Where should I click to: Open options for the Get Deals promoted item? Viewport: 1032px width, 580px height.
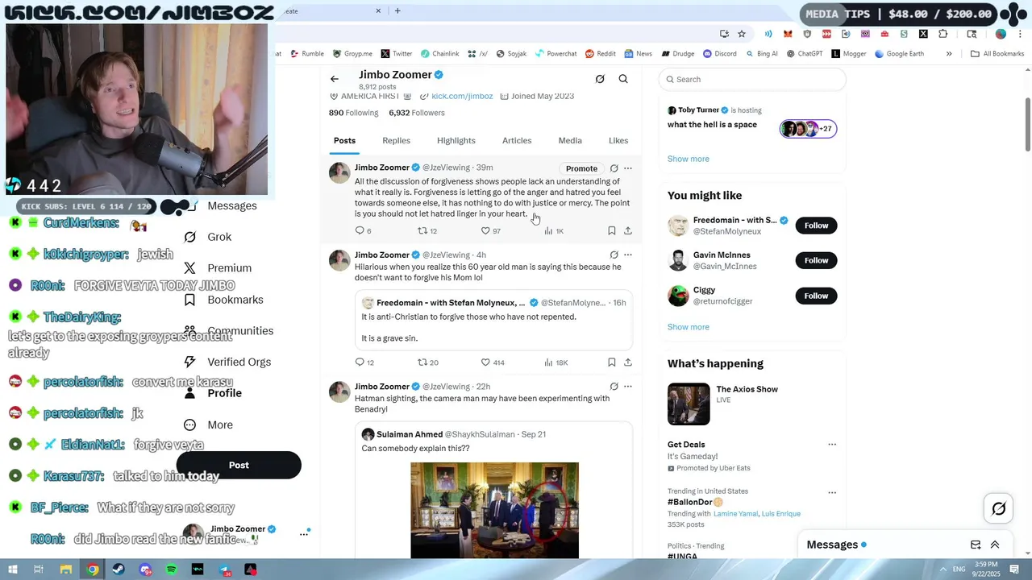pyautogui.click(x=832, y=445)
